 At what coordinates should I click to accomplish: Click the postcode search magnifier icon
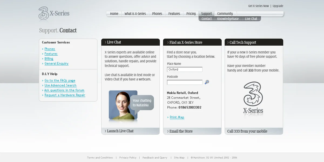[207, 82]
